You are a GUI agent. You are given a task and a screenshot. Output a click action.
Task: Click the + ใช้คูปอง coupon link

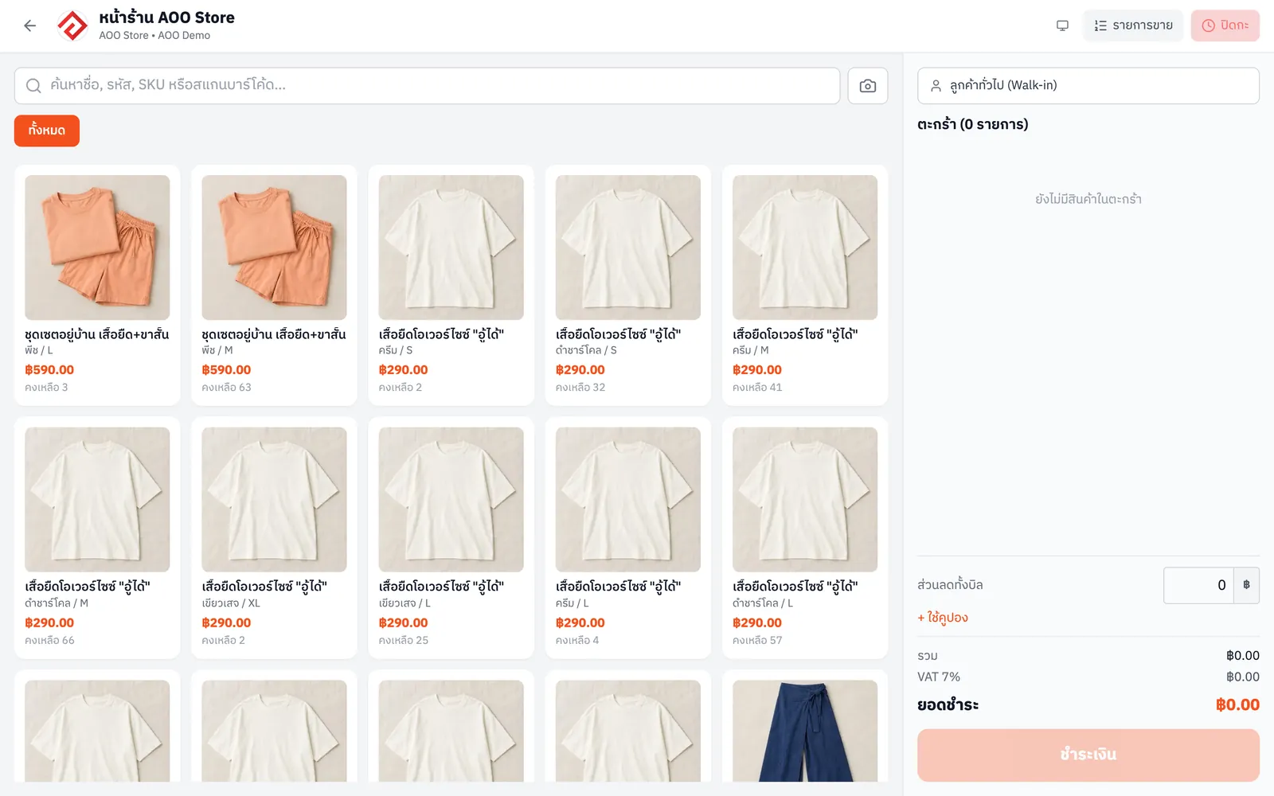(943, 618)
